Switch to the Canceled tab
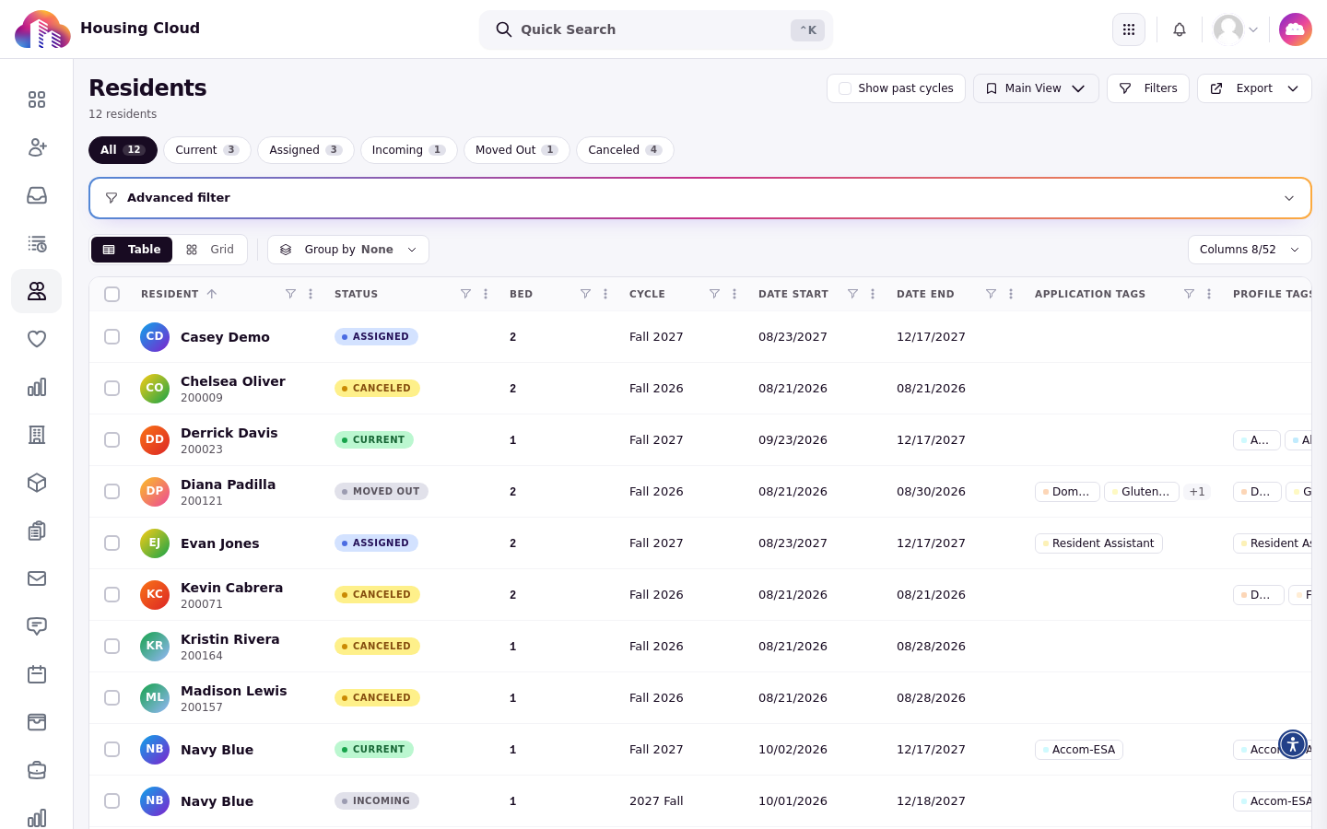This screenshot has width=1327, height=829. click(625, 150)
